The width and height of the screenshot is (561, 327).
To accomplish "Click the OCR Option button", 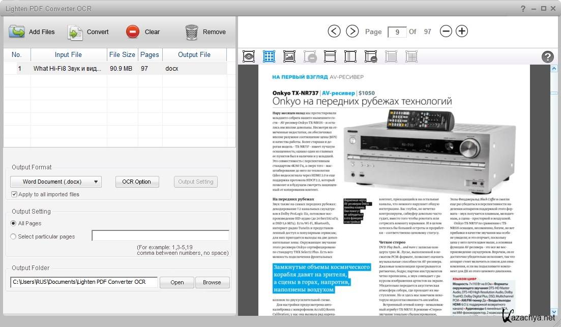I will click(137, 182).
